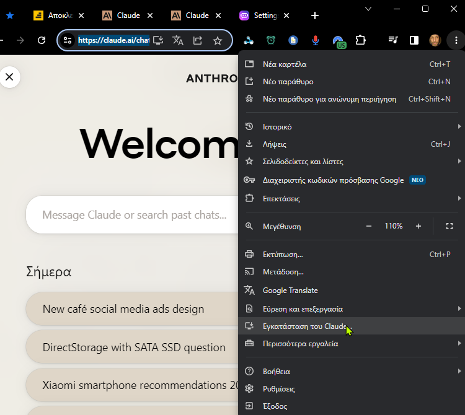Increase zoom with the plus button
The height and width of the screenshot is (415, 465).
click(418, 226)
